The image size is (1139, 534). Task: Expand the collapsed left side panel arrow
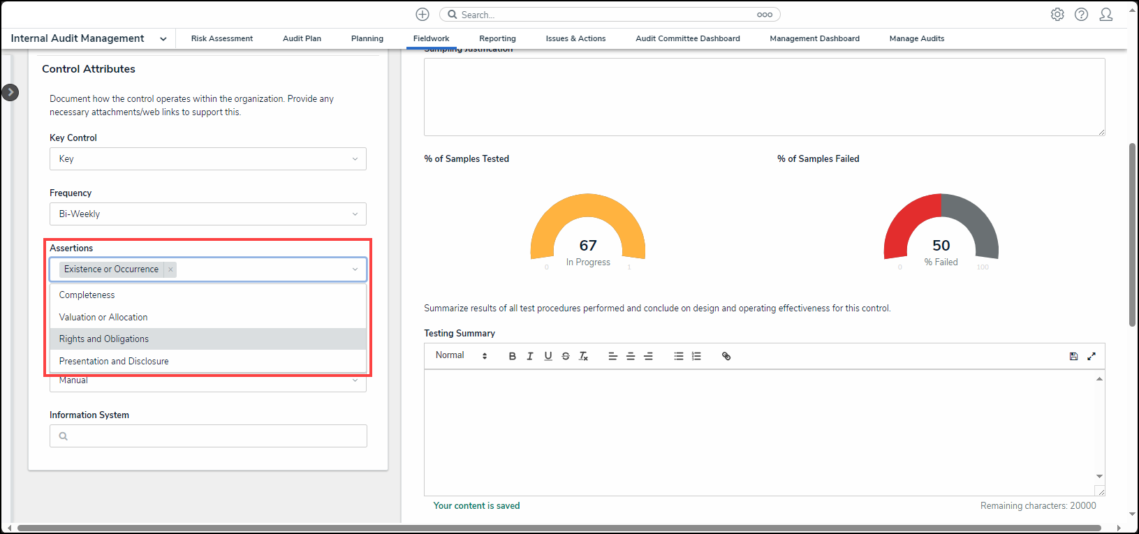point(10,92)
